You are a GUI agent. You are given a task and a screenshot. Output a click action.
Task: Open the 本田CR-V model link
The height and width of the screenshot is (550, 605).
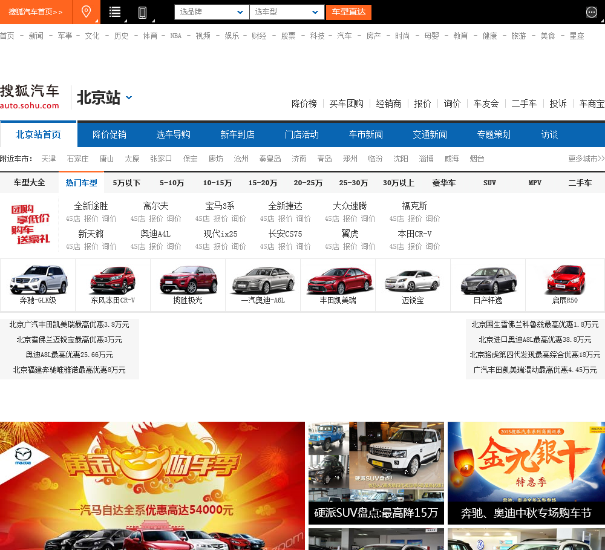(415, 234)
